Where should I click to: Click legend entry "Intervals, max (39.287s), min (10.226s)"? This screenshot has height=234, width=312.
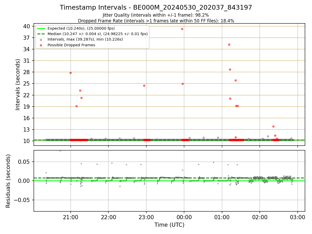tap(85, 40)
